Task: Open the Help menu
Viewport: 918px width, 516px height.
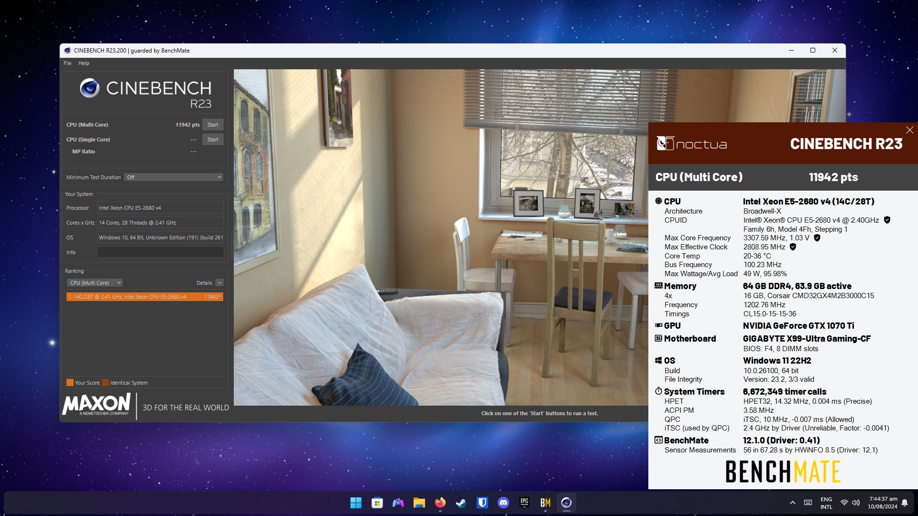Action: pos(84,63)
